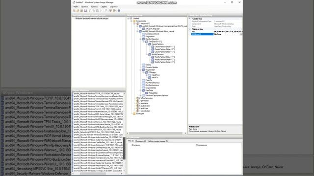Open the Файл menu
Image resolution: width=314 pixels, height=176 pixels.
tap(76, 6)
